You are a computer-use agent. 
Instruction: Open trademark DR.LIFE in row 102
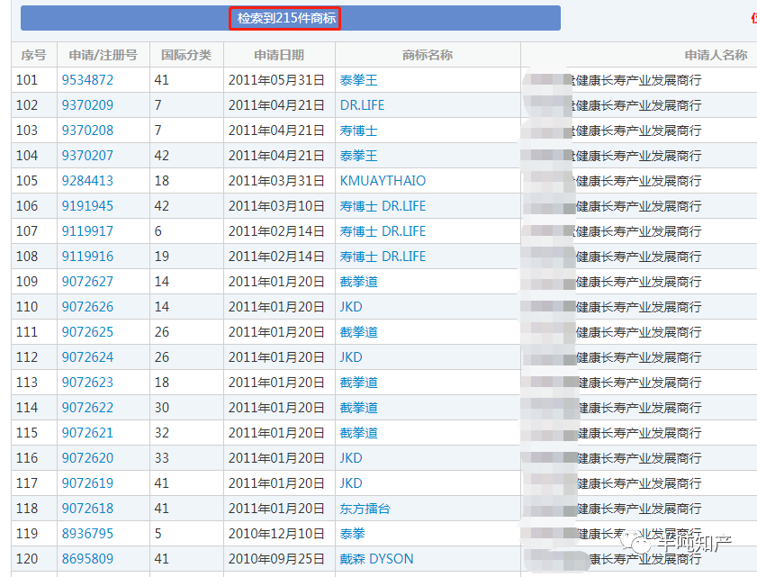pos(362,104)
